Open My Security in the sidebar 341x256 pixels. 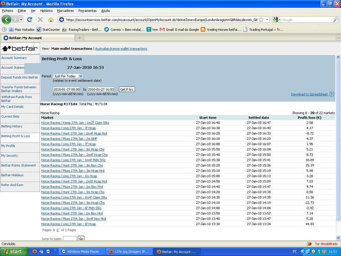pos(9,156)
